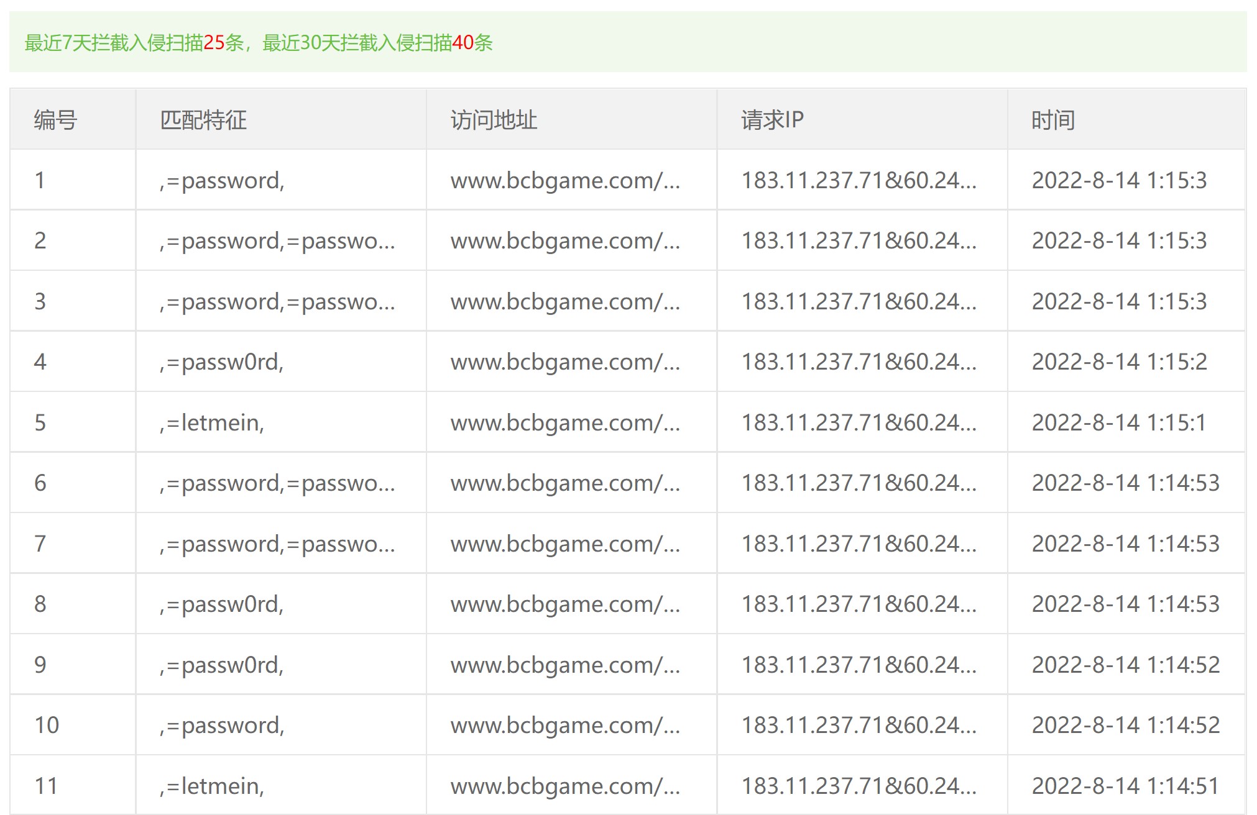Click the visited address in row 6

pyautogui.click(x=565, y=483)
